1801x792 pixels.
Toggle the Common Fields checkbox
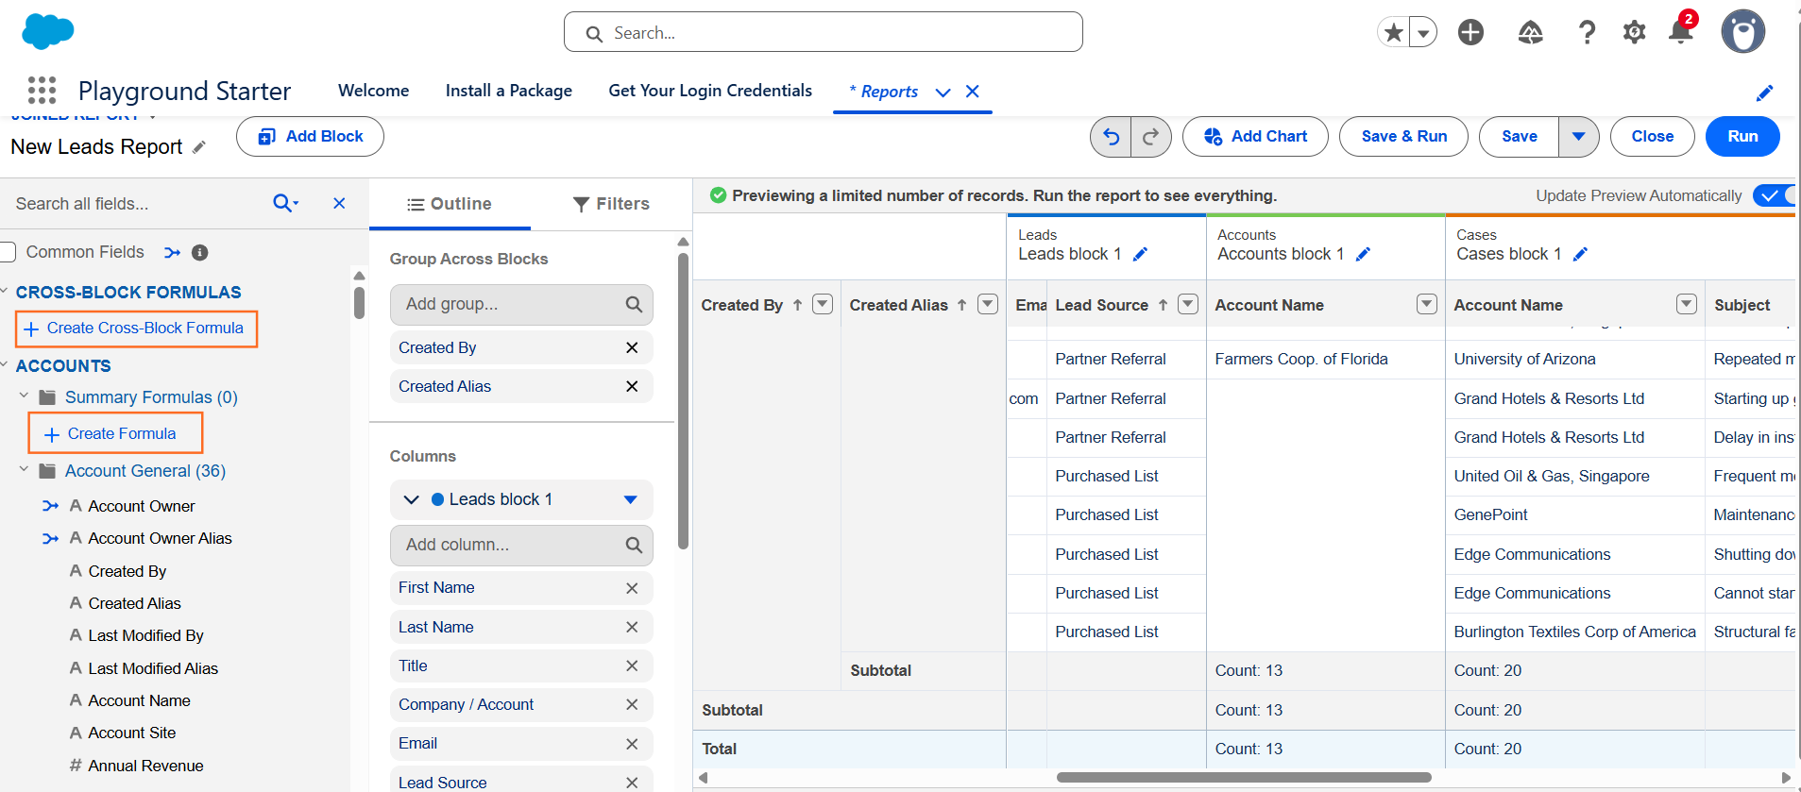pyautogui.click(x=8, y=252)
